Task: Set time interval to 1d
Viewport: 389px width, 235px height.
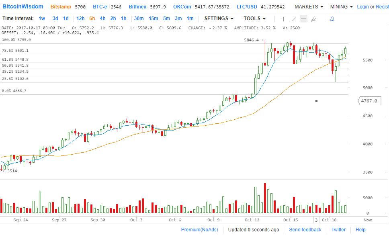Action: pyautogui.click(x=66, y=18)
